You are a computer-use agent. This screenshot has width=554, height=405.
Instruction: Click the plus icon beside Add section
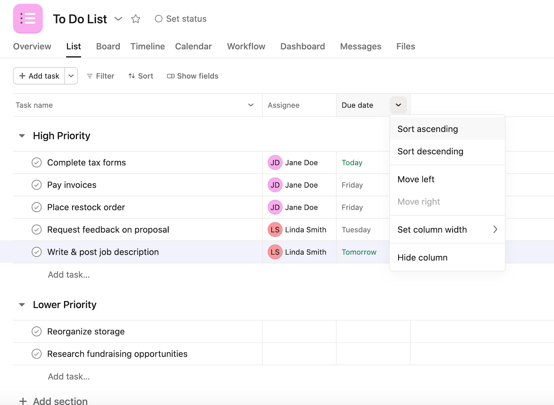coord(23,401)
